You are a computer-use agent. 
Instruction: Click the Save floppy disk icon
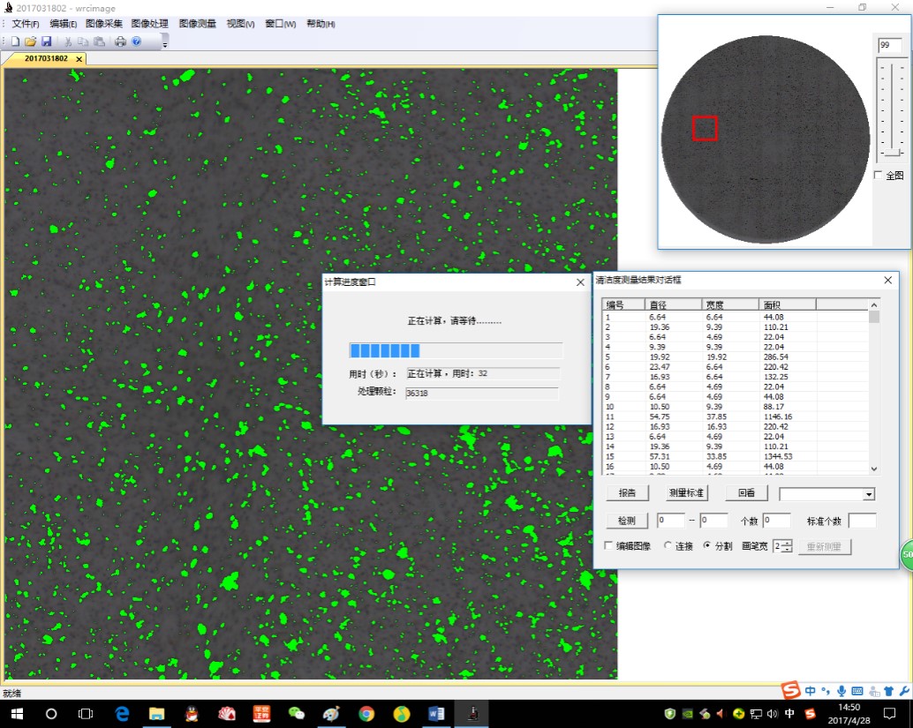46,41
